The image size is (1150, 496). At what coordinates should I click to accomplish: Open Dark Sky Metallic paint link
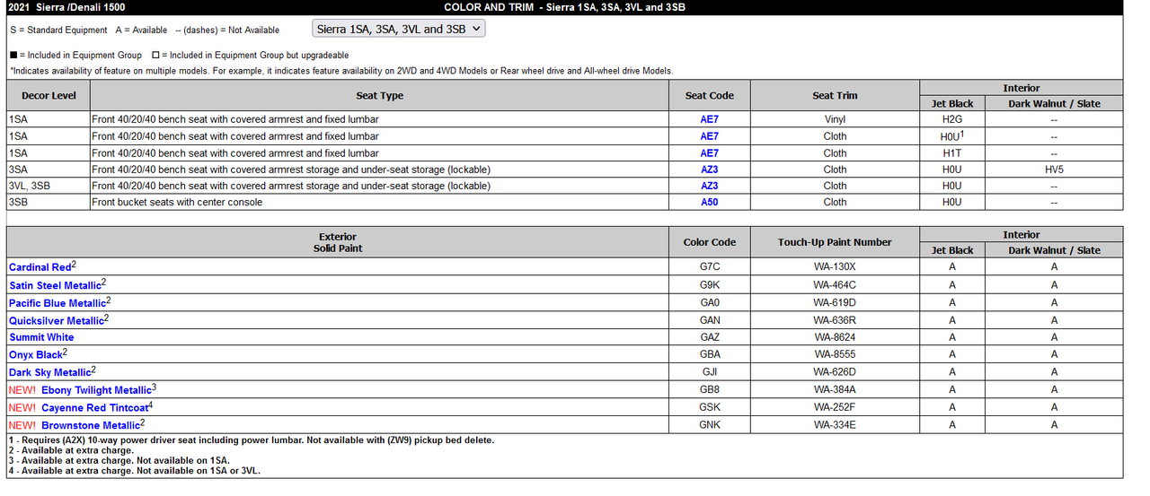(50, 372)
